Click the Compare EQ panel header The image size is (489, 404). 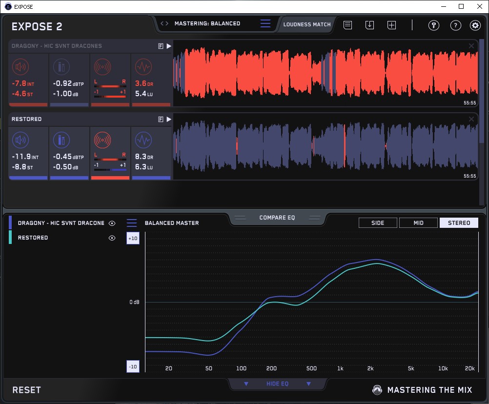(277, 218)
